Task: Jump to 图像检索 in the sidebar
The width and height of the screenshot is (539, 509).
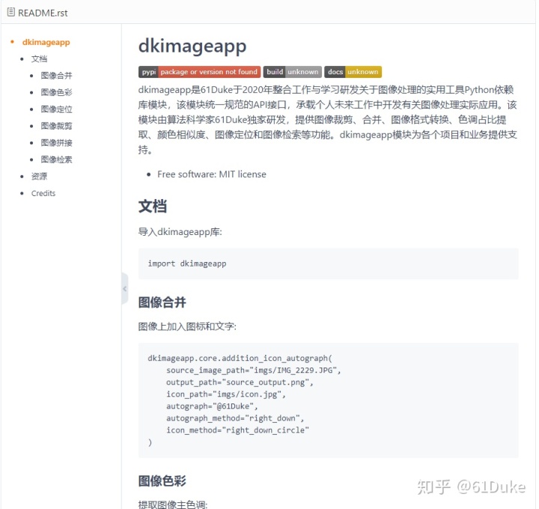Action: click(x=56, y=160)
